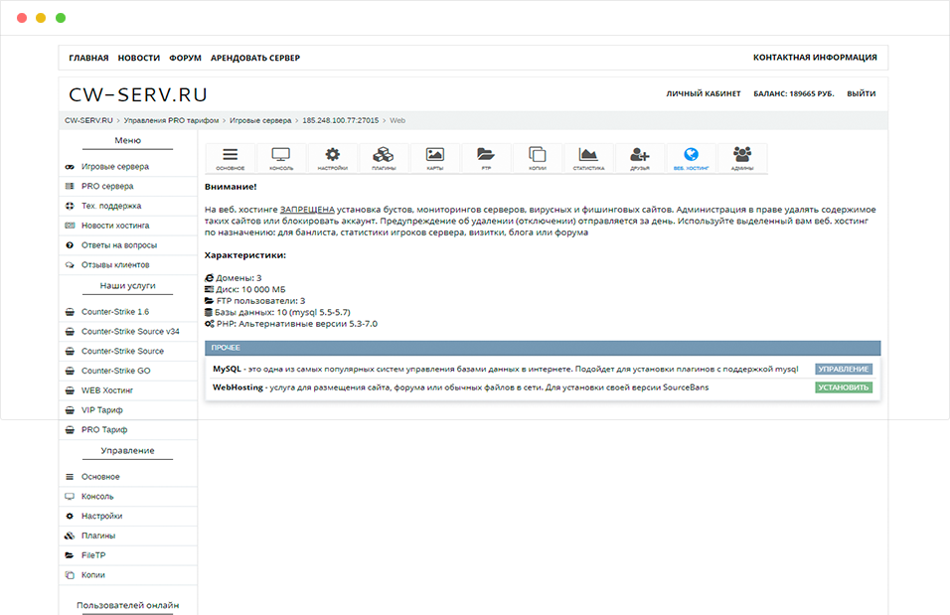Open the Админы group toolbar icon
This screenshot has width=950, height=615.
click(741, 158)
